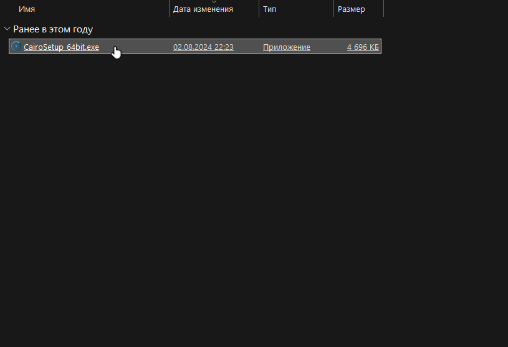Click the sort arrow above 'Дата изменения'
This screenshot has width=508, height=347.
click(214, 2)
